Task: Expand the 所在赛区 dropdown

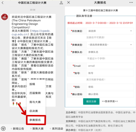Action: click(110, 31)
